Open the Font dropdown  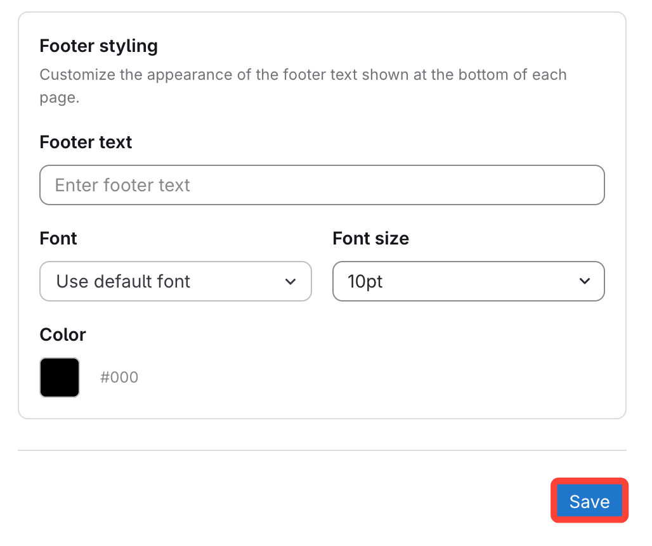(x=175, y=281)
